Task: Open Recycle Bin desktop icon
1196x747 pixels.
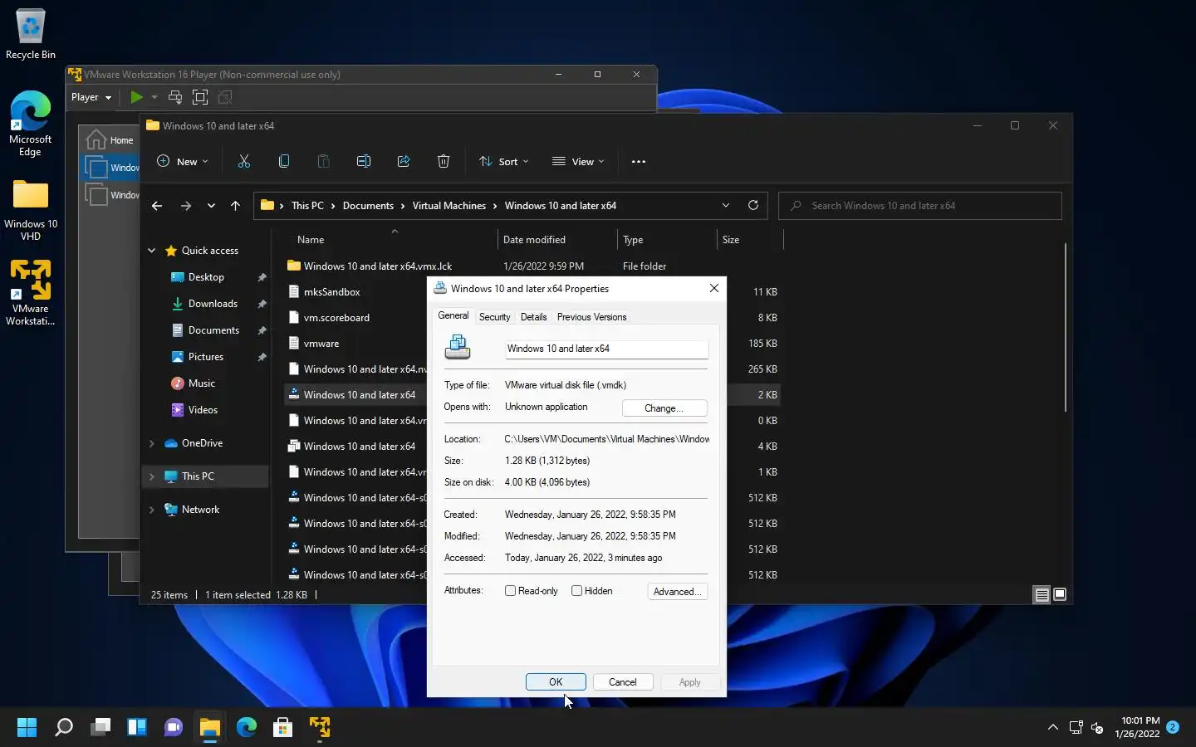Action: click(31, 34)
